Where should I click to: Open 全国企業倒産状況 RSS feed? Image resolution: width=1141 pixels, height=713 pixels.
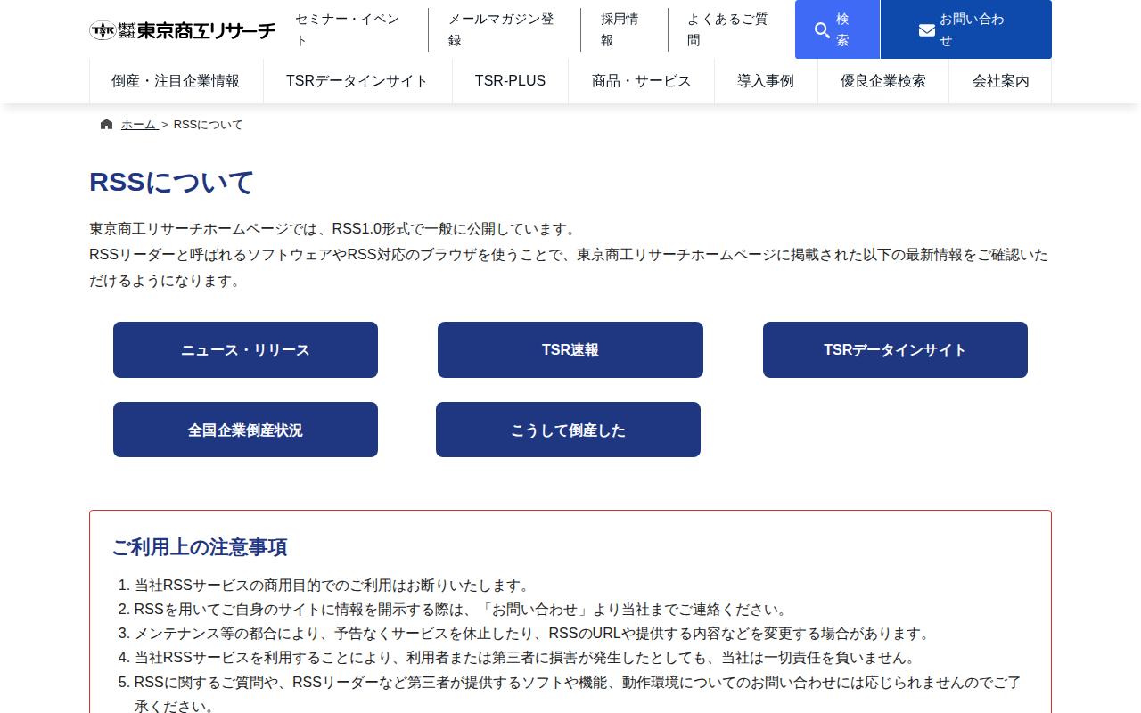[245, 429]
